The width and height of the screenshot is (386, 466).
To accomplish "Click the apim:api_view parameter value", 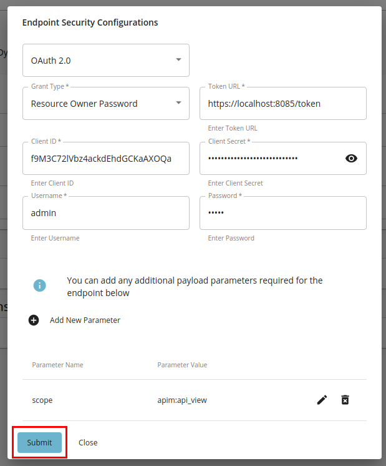I will click(x=181, y=400).
